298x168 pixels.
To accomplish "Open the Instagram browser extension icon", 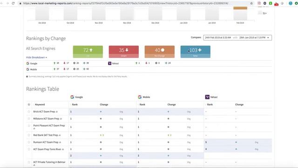I will click(x=259, y=3).
